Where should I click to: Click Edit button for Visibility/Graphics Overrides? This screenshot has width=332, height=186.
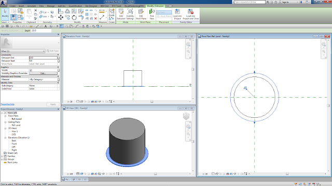[43, 73]
